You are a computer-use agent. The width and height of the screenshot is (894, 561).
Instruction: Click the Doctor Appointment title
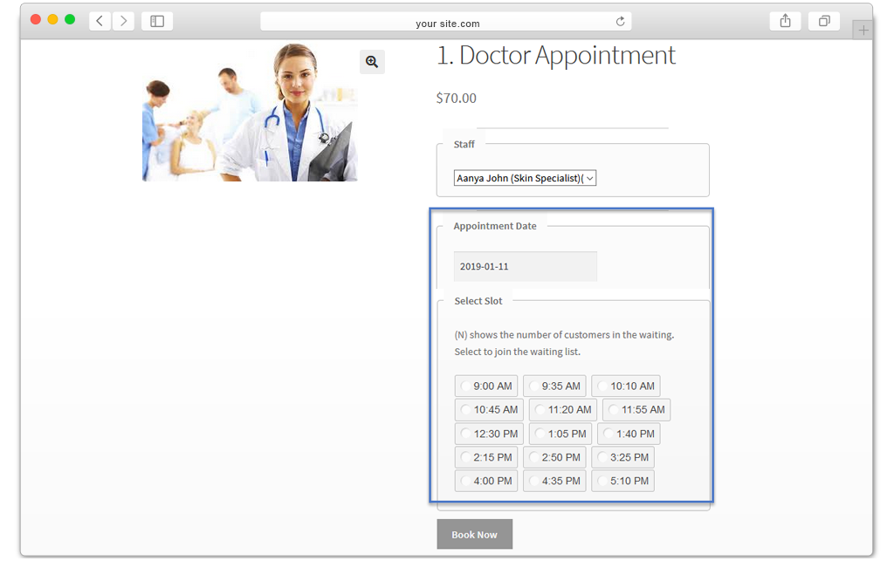(x=556, y=56)
